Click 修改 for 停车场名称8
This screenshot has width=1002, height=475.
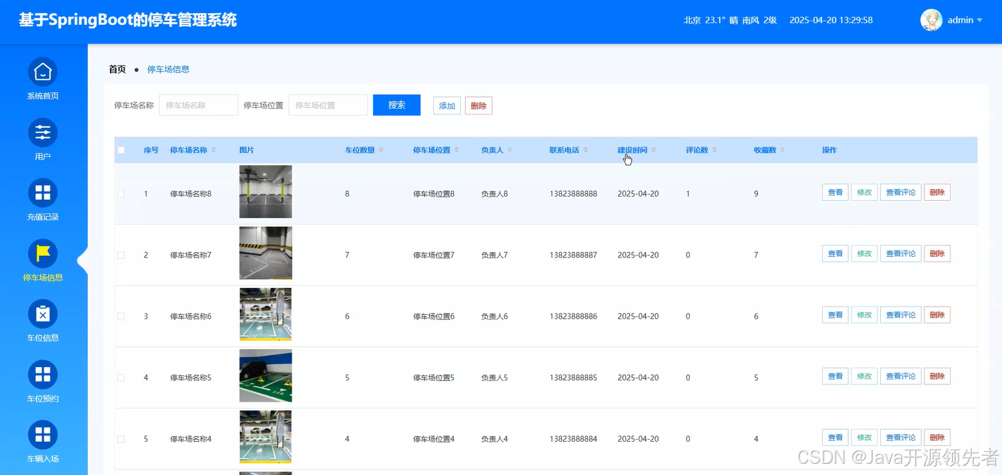tap(864, 192)
